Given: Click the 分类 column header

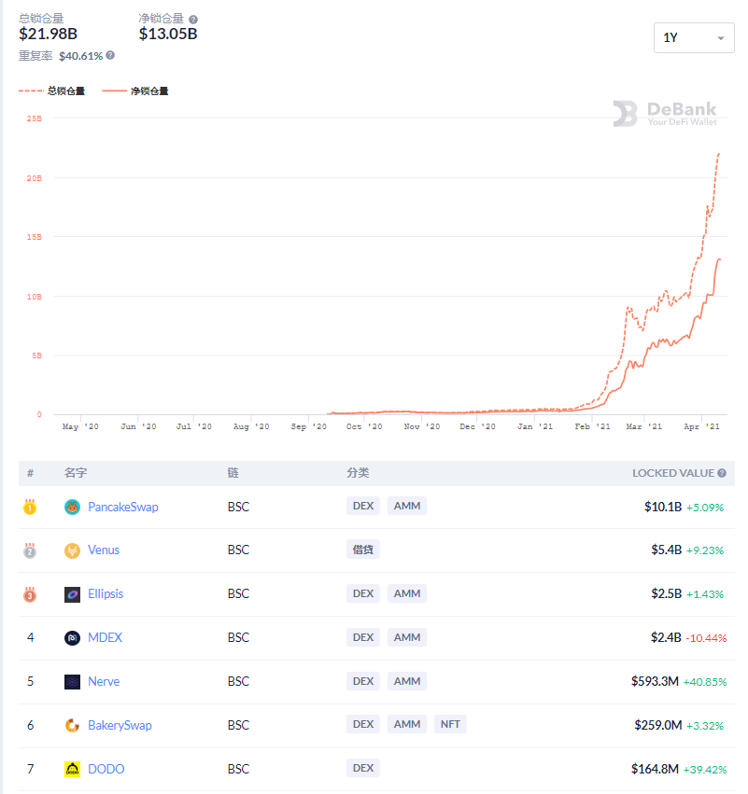Looking at the screenshot, I should (x=358, y=473).
